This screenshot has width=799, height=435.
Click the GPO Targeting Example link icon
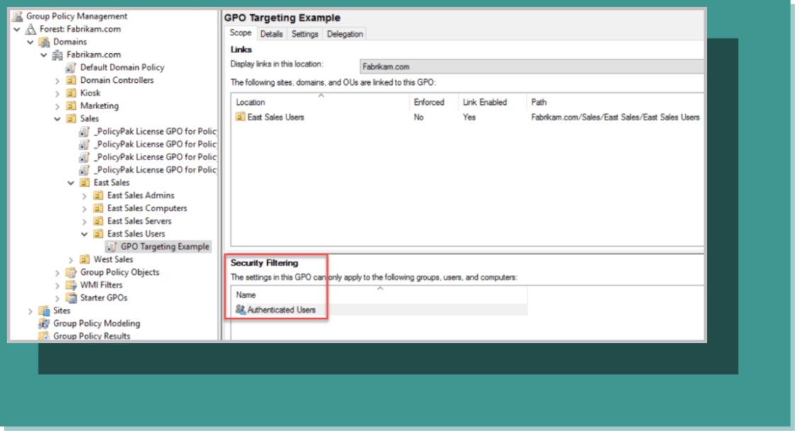coord(111,247)
